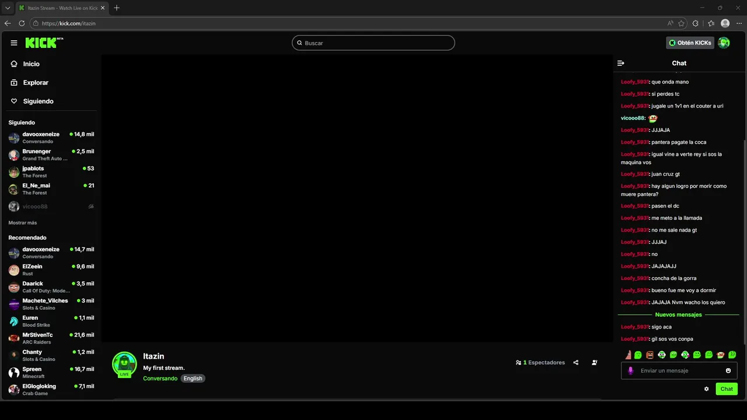The width and height of the screenshot is (747, 420).
Task: Open recommended channel MrStivenTc
Action: click(51, 338)
